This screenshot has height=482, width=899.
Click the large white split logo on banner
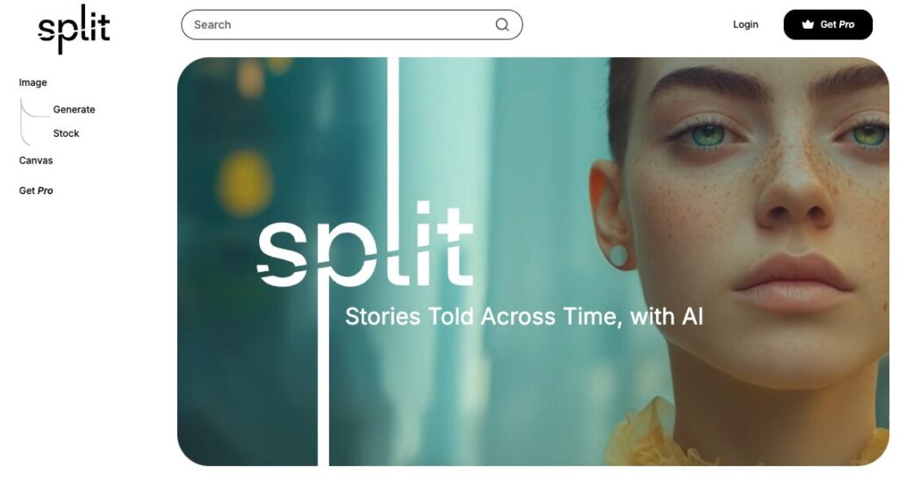(x=364, y=243)
